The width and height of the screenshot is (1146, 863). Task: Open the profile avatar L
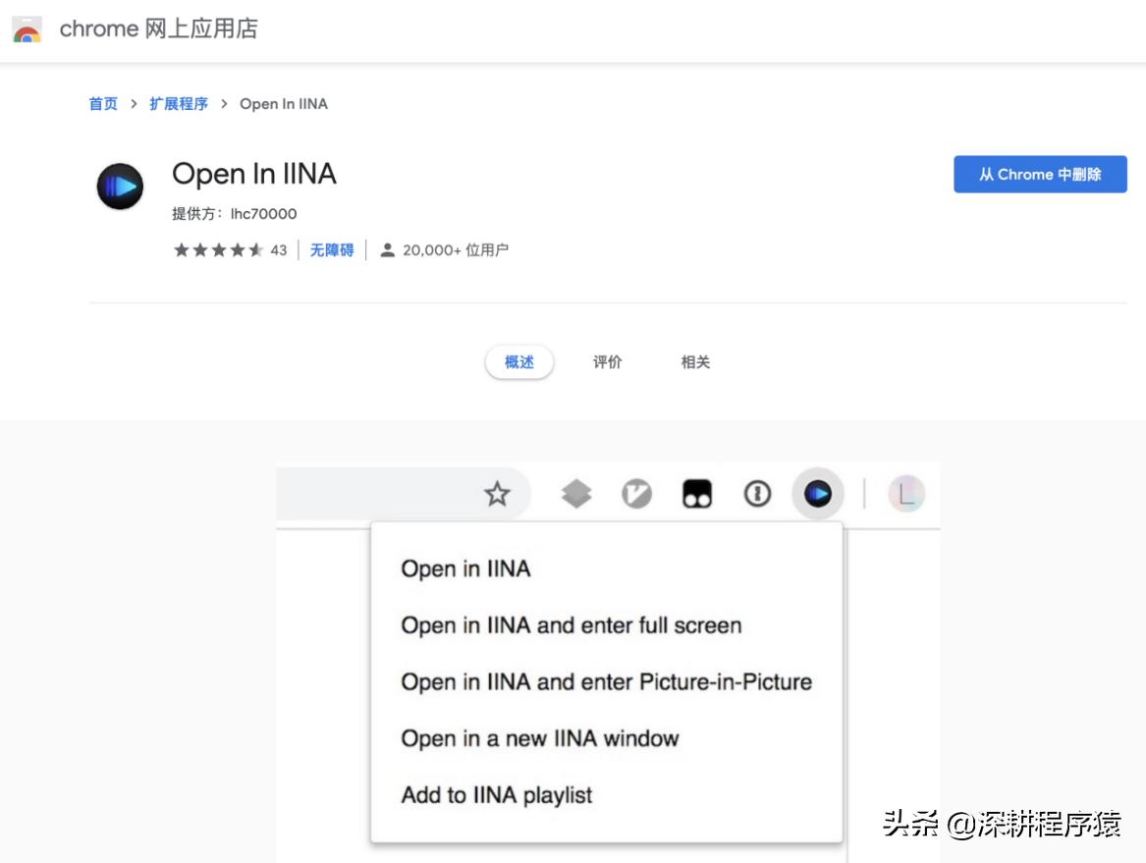point(906,494)
